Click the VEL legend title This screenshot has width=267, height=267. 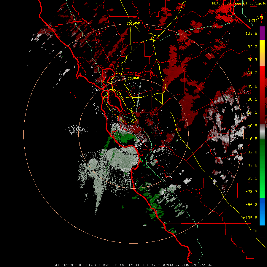260,18
